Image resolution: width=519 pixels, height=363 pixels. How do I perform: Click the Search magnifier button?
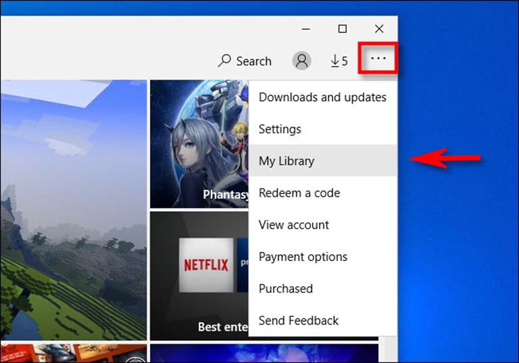pos(244,61)
